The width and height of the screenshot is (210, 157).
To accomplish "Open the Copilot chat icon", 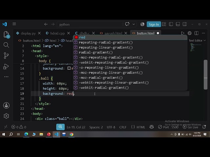I will 127,24.
